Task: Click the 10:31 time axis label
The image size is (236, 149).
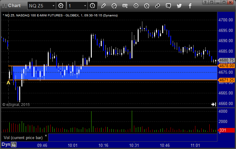Action: [134, 145]
